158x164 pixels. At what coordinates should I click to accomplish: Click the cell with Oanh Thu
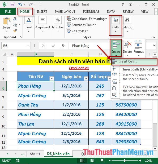pyautogui.click(x=36, y=105)
